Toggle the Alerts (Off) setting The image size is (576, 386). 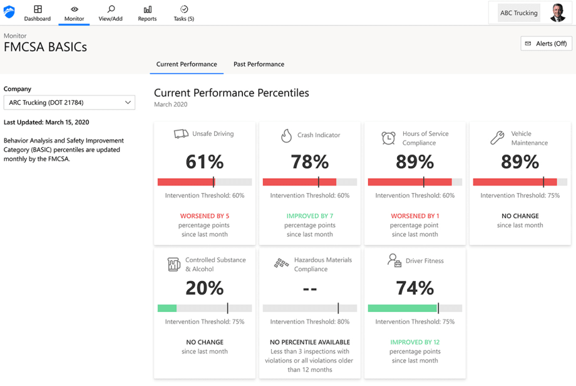pyautogui.click(x=546, y=43)
